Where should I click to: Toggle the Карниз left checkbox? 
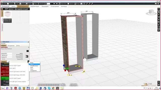[20, 58]
